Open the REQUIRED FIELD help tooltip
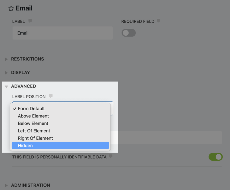The image size is (230, 190). (158, 21)
